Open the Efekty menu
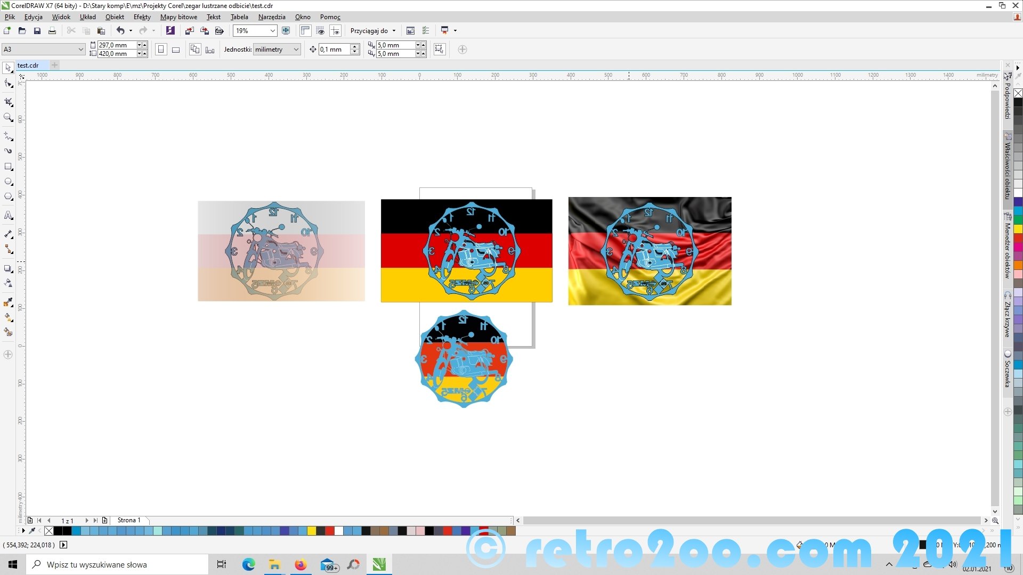The height and width of the screenshot is (575, 1023). pyautogui.click(x=142, y=17)
